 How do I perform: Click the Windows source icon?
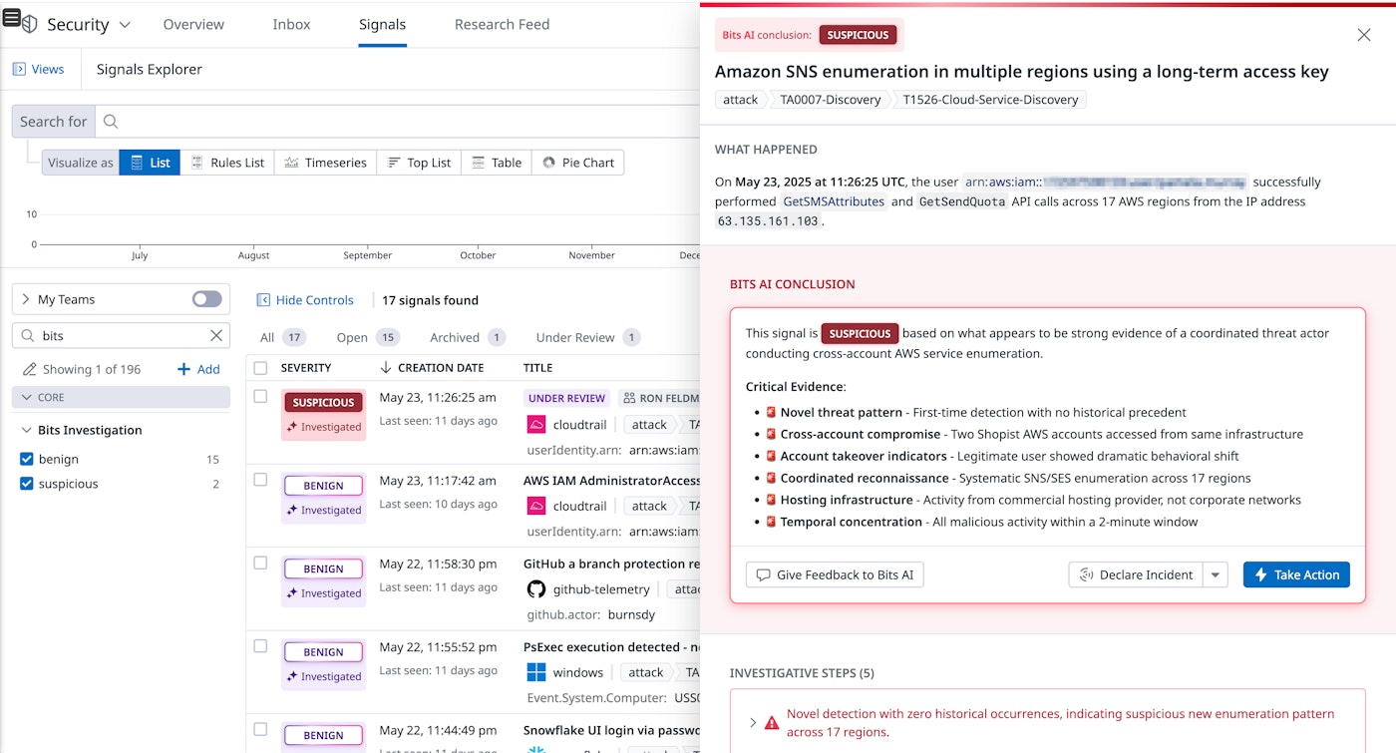pos(536,672)
